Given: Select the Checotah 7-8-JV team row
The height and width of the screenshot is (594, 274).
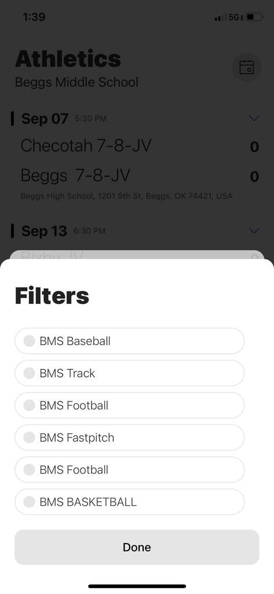Looking at the screenshot, I should pos(137,146).
